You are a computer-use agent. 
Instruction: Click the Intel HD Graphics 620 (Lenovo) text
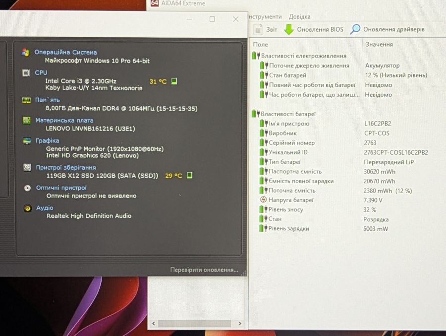pyautogui.click(x=93, y=155)
